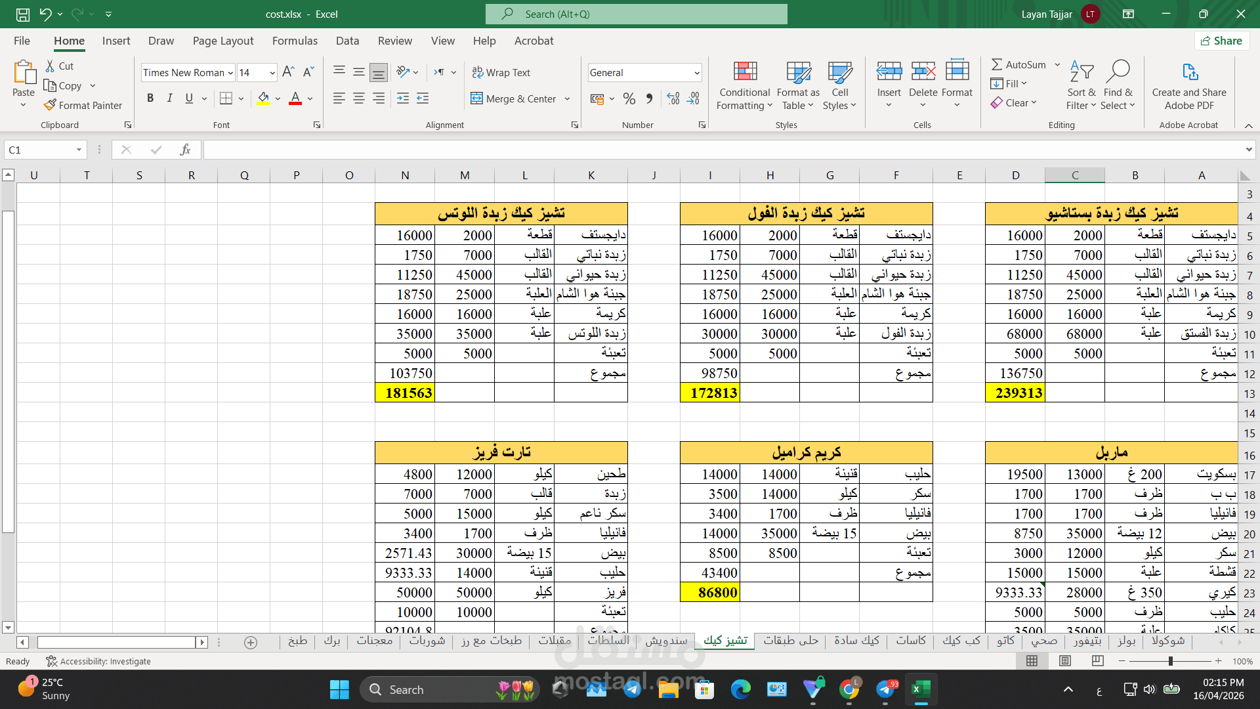Decrease font size with the small A icon
This screenshot has width=1260, height=709.
308,72
